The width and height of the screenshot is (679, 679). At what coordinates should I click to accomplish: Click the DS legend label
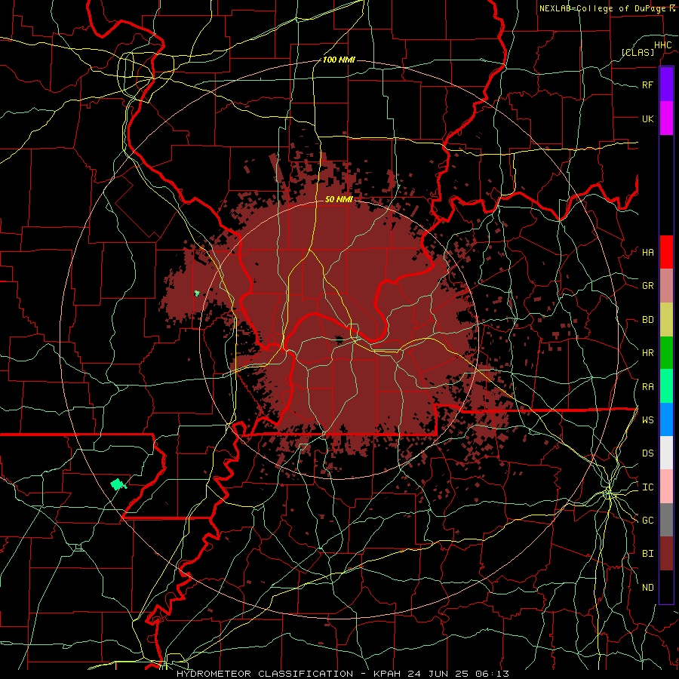647,453
